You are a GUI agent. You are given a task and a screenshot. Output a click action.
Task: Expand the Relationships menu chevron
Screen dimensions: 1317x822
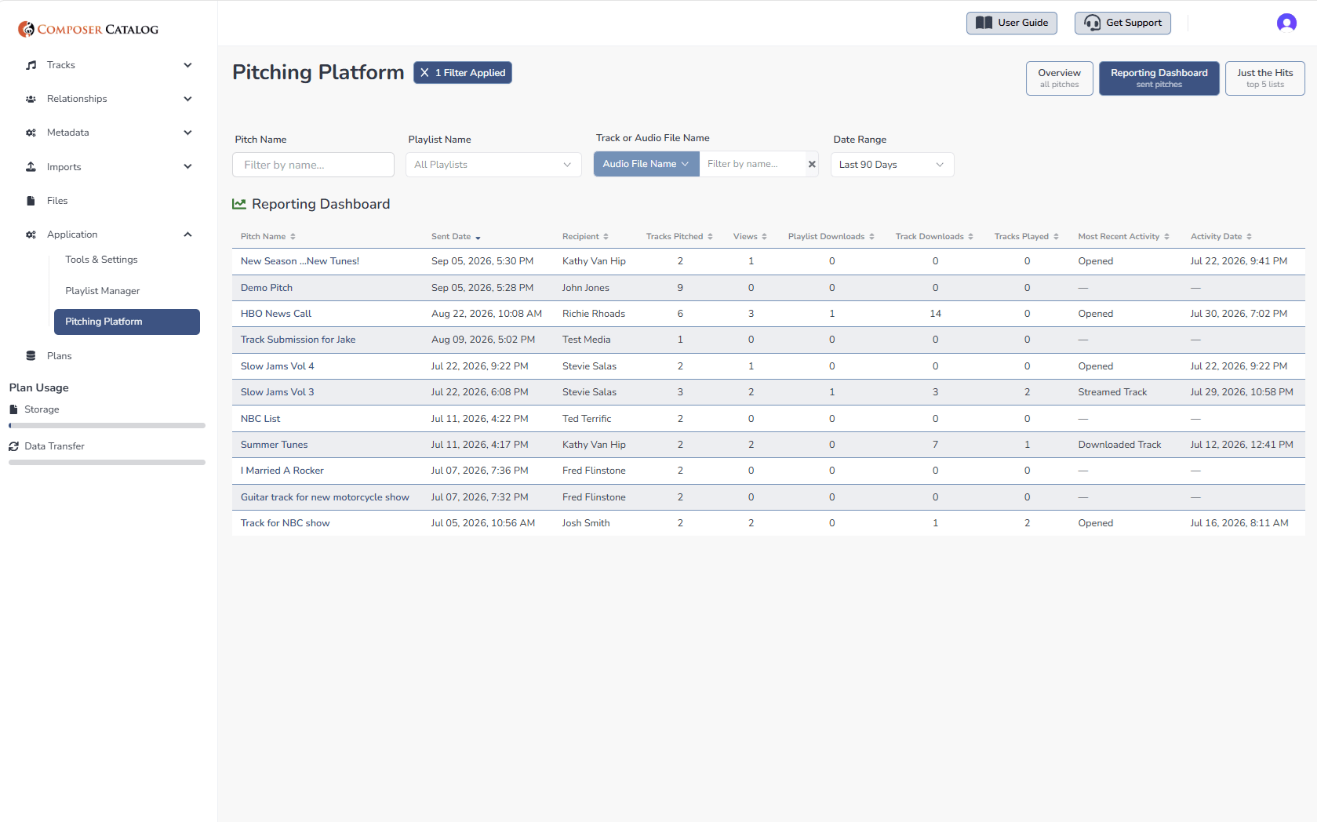(x=187, y=99)
